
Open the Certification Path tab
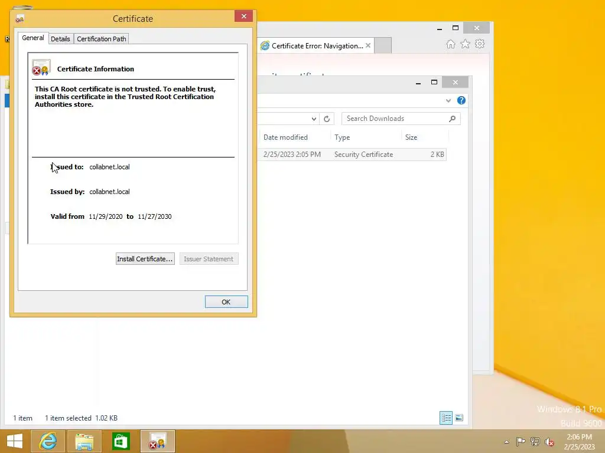[102, 39]
